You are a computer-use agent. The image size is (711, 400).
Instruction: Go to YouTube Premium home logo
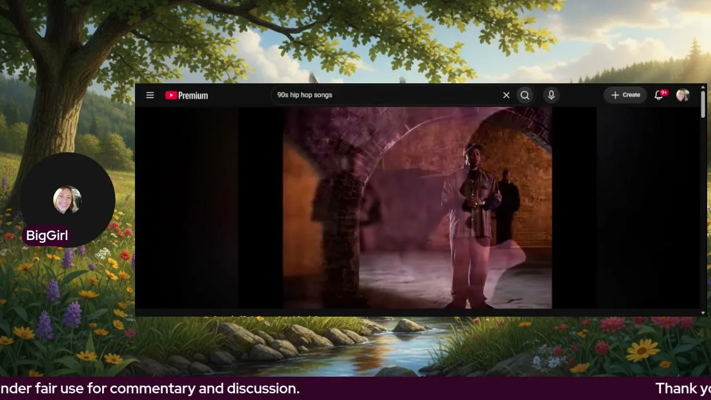187,96
